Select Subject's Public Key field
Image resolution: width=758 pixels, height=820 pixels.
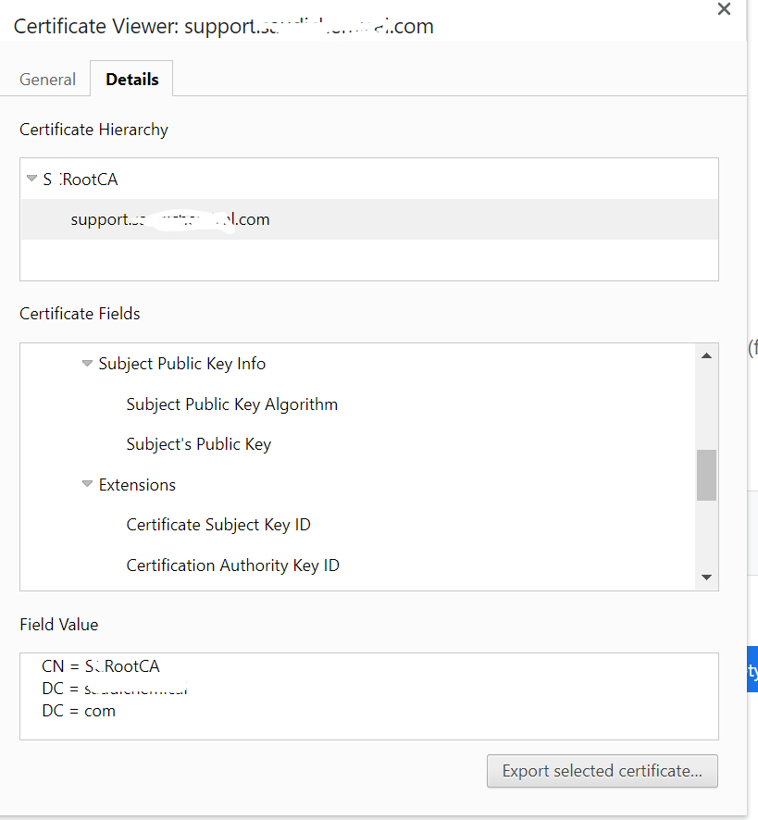tap(198, 444)
